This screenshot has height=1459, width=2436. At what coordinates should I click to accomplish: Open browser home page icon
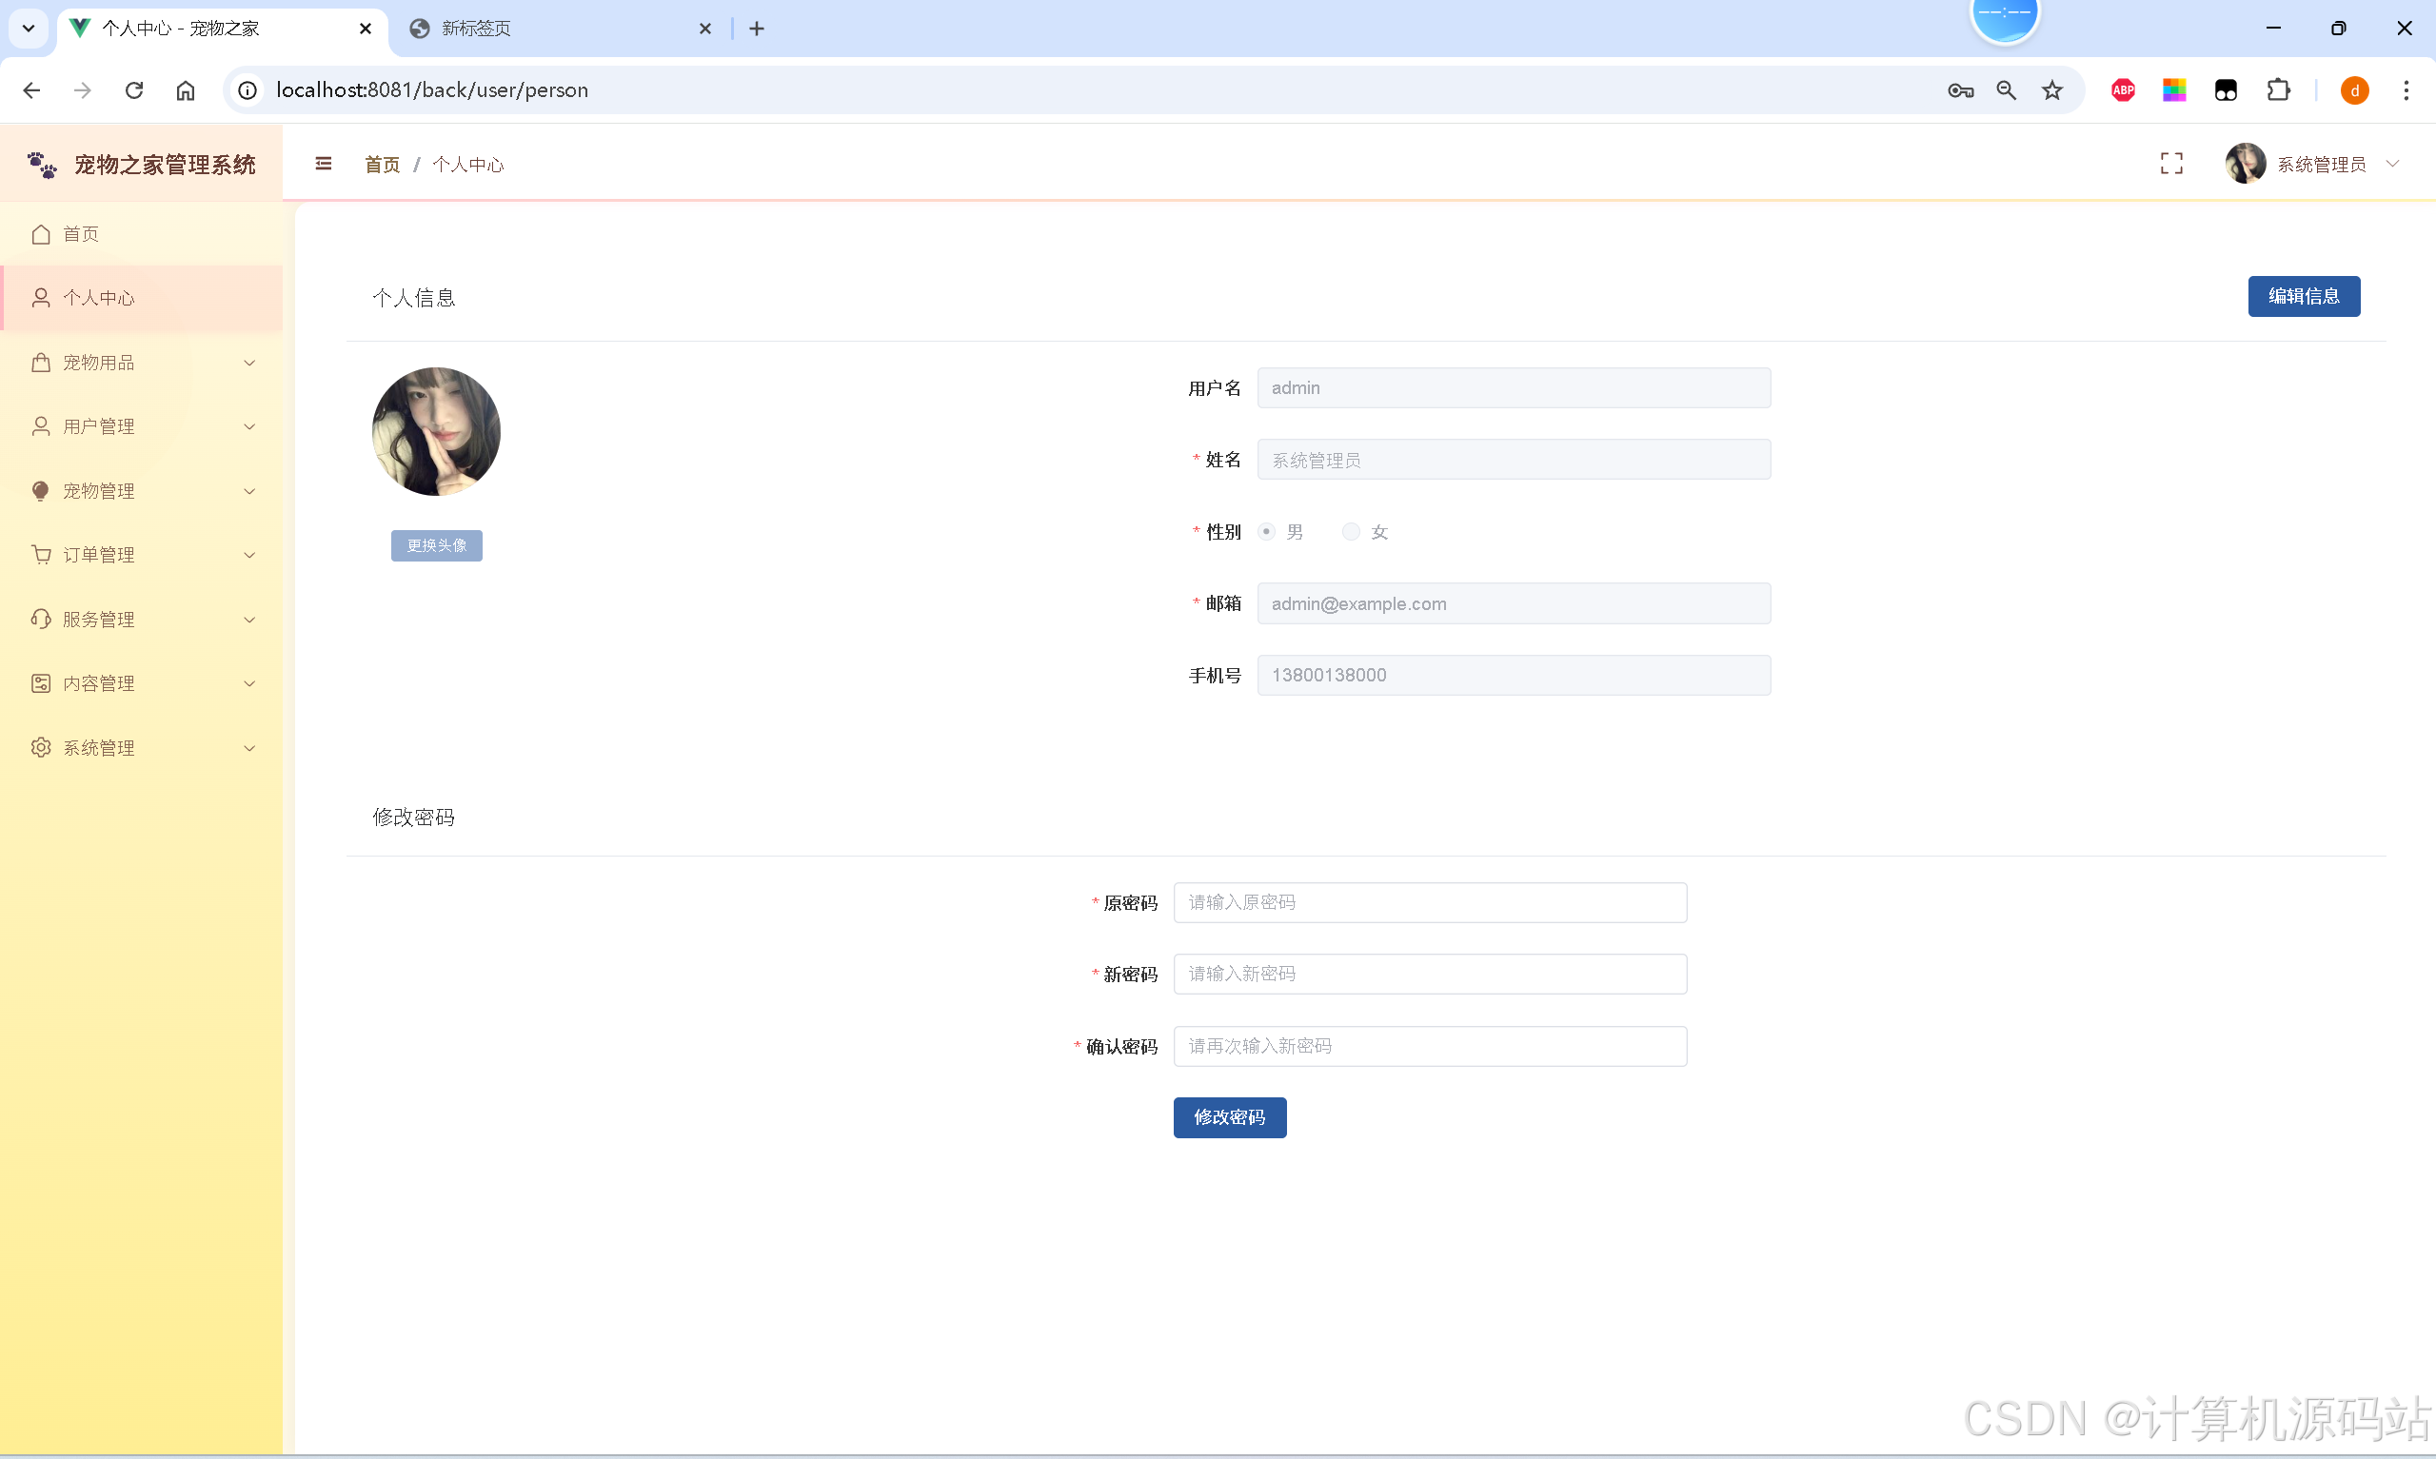tap(186, 90)
